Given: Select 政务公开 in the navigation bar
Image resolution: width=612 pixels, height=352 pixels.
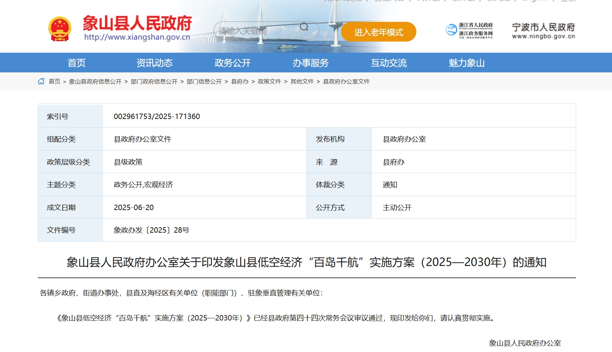Looking at the screenshot, I should (x=233, y=63).
